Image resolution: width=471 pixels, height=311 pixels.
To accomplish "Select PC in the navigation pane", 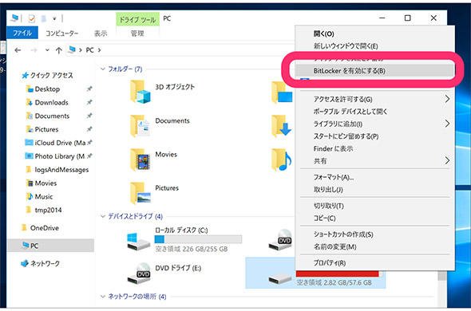I will pyautogui.click(x=50, y=246).
